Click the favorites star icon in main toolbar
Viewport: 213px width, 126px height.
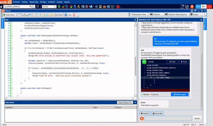2,7
